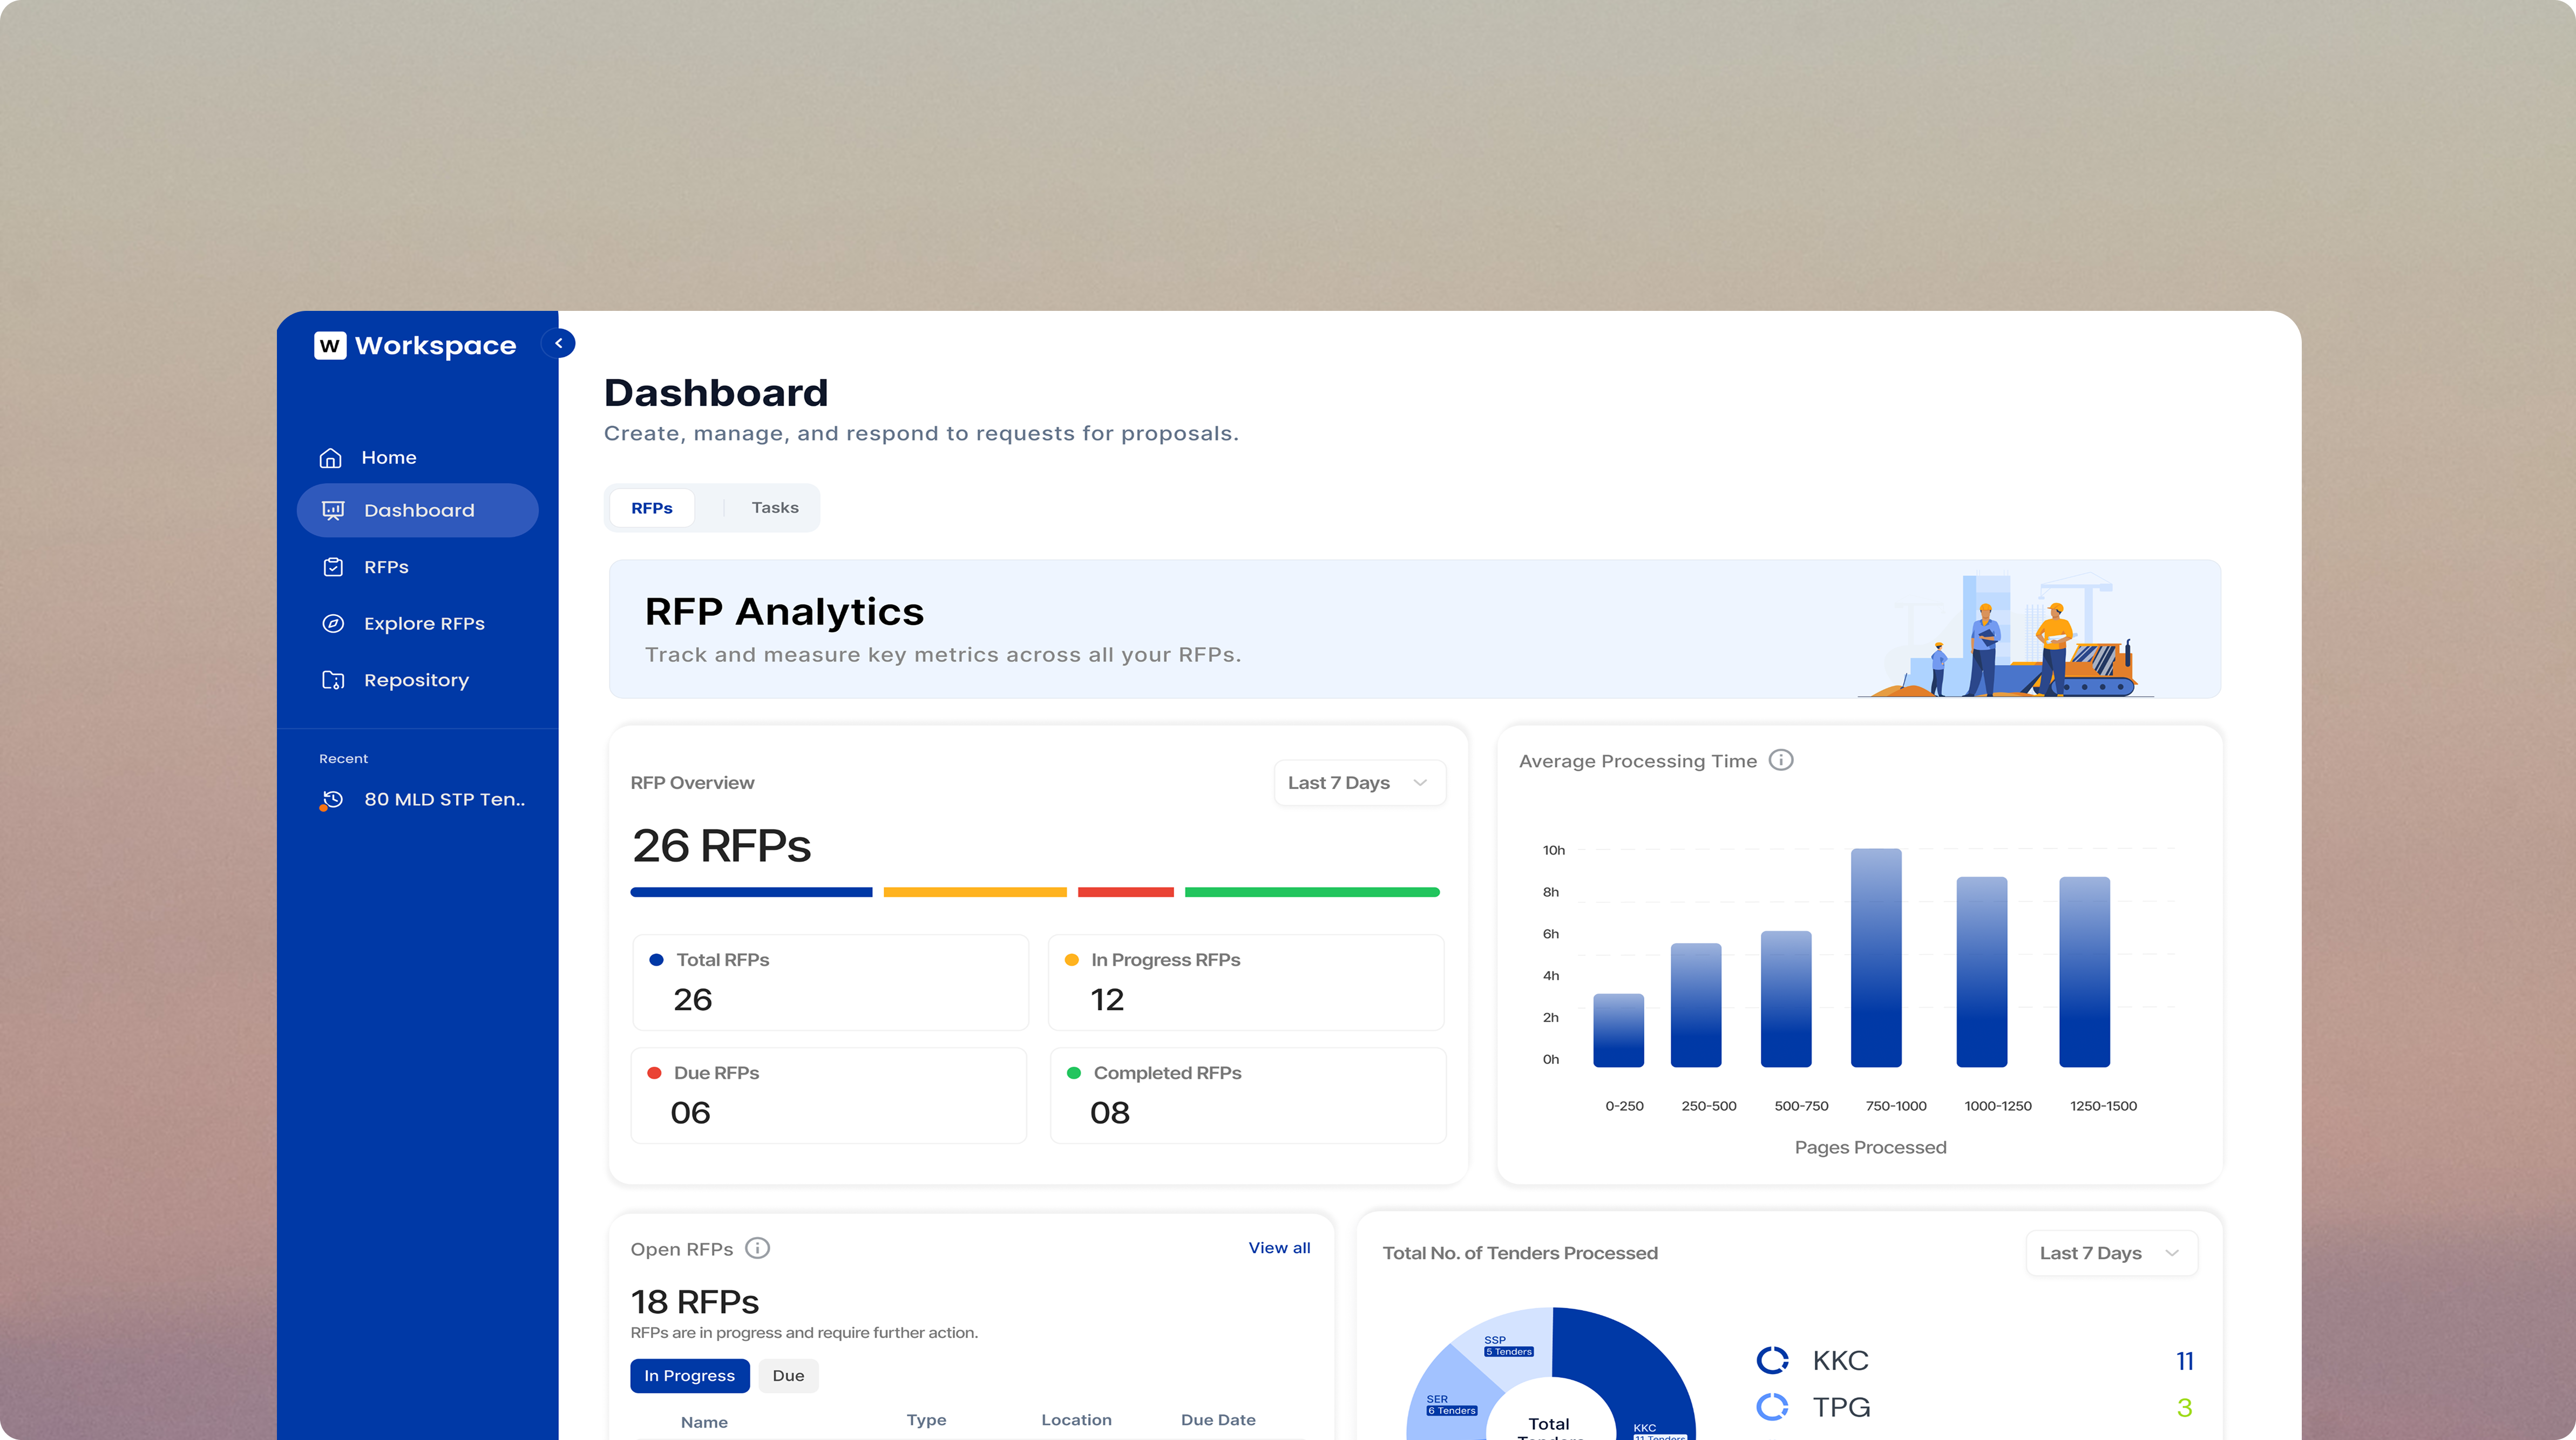Click the Open RFPs info icon
The height and width of the screenshot is (1440, 2576).
pyautogui.click(x=758, y=1248)
